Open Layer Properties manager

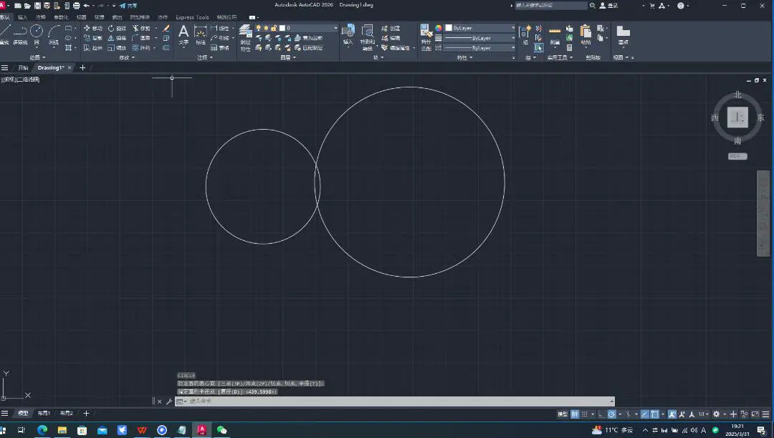pyautogui.click(x=245, y=37)
